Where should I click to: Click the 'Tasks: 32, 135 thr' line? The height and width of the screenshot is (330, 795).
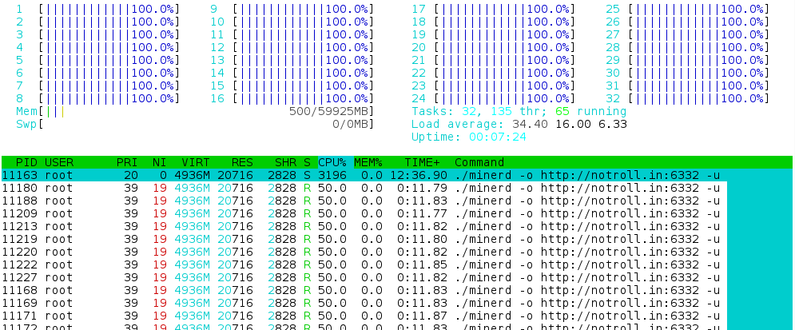519,111
